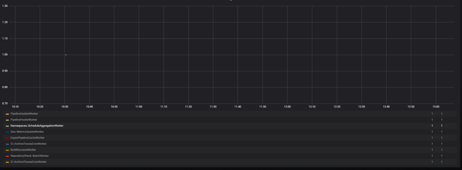Click the 10:30 time axis label
The height and width of the screenshot is (170, 462).
click(65, 107)
